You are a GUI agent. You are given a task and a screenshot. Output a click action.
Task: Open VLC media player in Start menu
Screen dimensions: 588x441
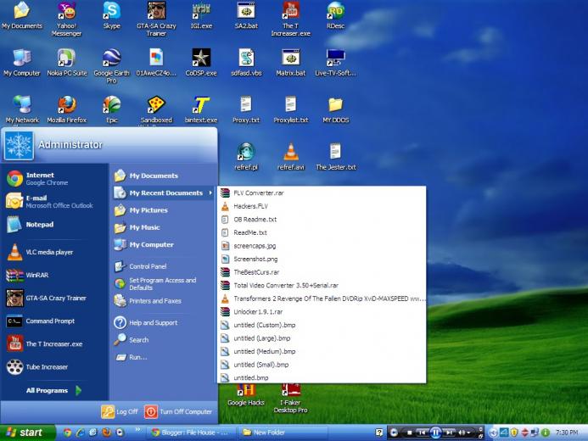(x=54, y=252)
